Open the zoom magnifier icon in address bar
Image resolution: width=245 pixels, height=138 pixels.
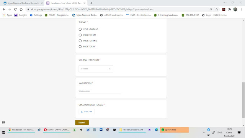(211, 9)
